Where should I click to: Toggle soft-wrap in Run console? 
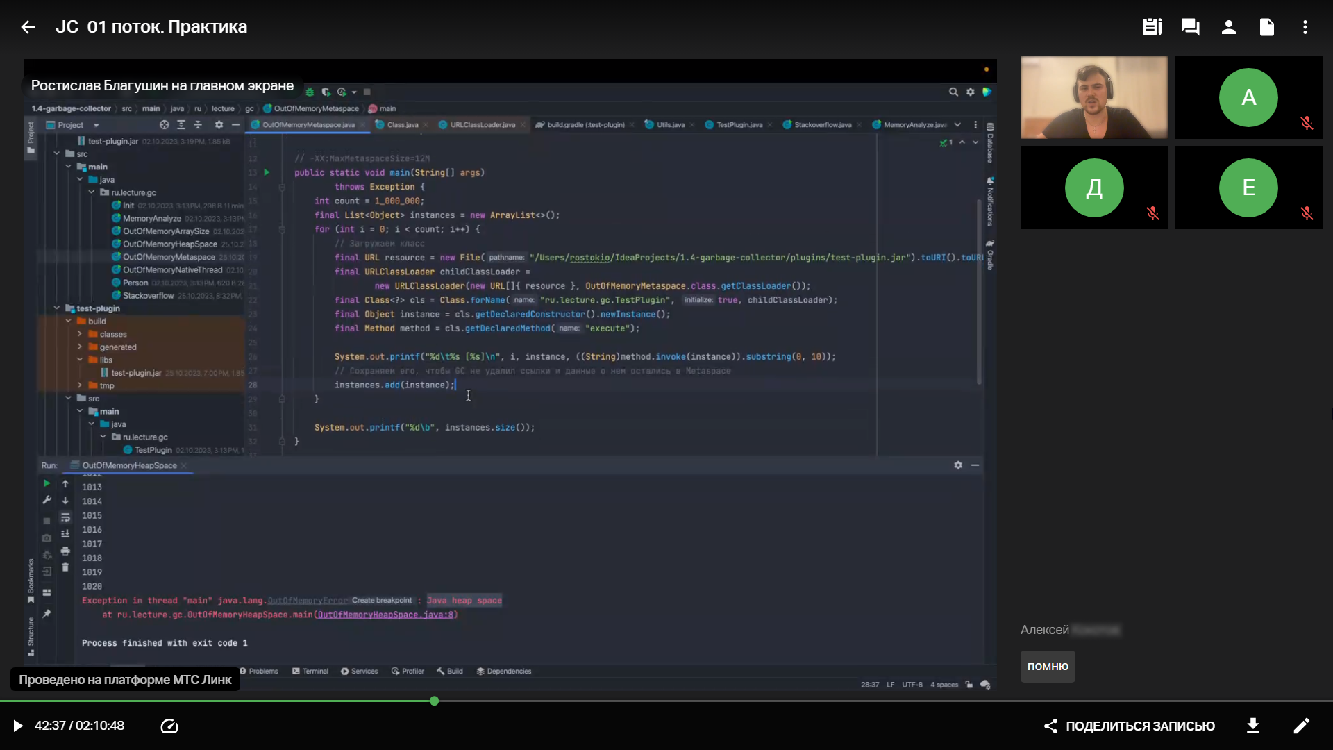(65, 517)
